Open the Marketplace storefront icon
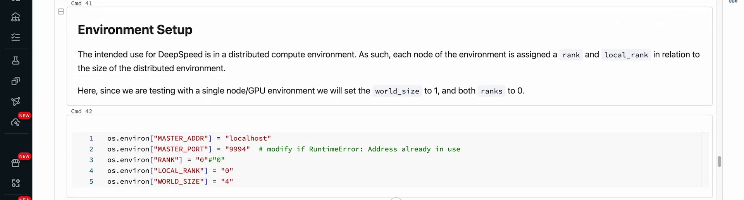 (15, 163)
